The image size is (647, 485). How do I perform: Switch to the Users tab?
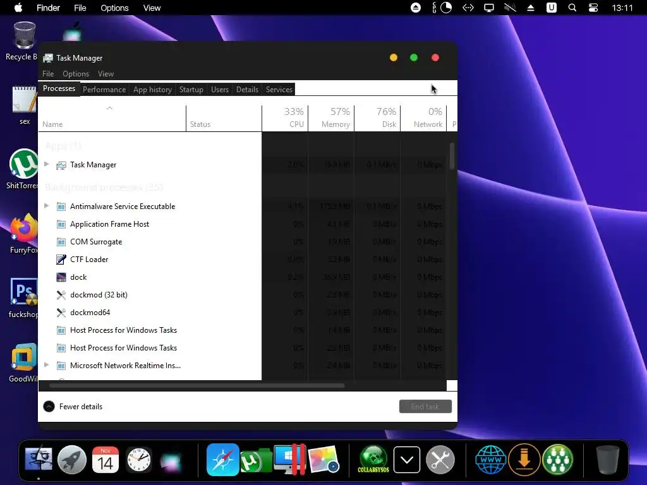coord(219,90)
